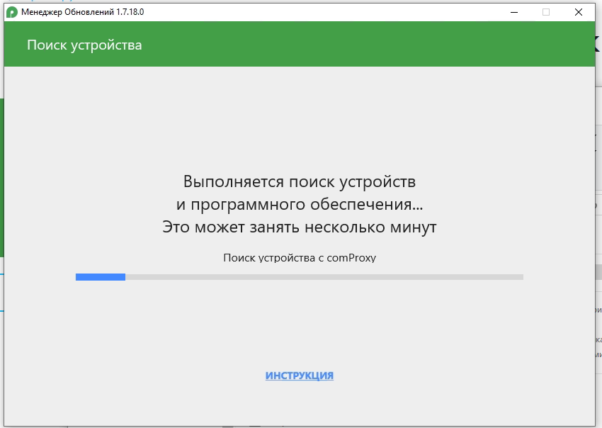
Task: Click the partially hidden blue text behind dialog
Action: click(x=42, y=2)
